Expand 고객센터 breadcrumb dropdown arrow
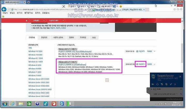Viewport: 186px width, 109px height. [x=44, y=20]
